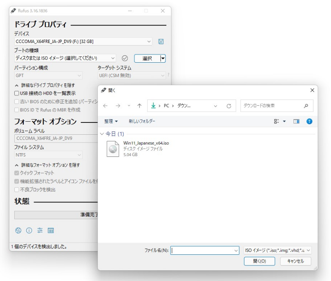Open the デバイス drive dropdown

(x=83, y=41)
